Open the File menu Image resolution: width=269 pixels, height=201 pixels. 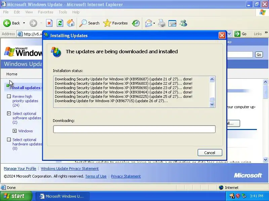click(6, 12)
